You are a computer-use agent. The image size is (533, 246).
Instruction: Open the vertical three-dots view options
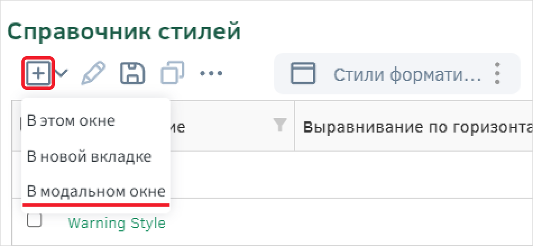click(x=497, y=73)
